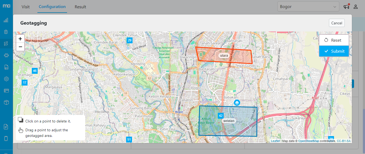Zoom in on the map
This screenshot has height=154, width=365.
20,39
